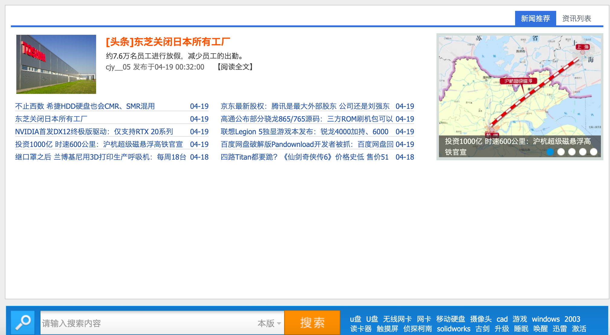Image resolution: width=610 pixels, height=335 pixels.
Task: Switch to the 资讯列表 tab
Action: [576, 18]
